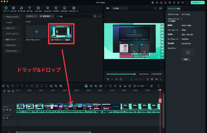Viewport: 207px width, 133px height.
Task: Open the タイトル (Titles) tab icon
Action: pyautogui.click(x=30, y=8)
